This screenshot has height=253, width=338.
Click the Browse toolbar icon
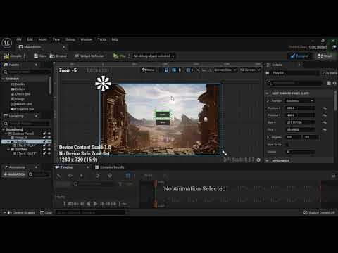pyautogui.click(x=58, y=56)
